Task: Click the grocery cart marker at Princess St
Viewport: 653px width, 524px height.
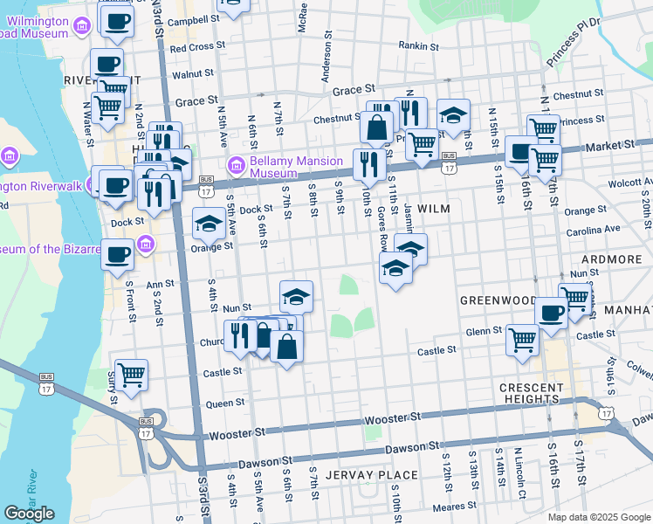Action: (543, 129)
